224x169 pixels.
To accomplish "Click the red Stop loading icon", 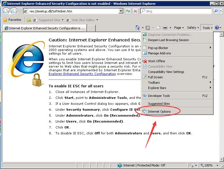I will pos(135,11).
